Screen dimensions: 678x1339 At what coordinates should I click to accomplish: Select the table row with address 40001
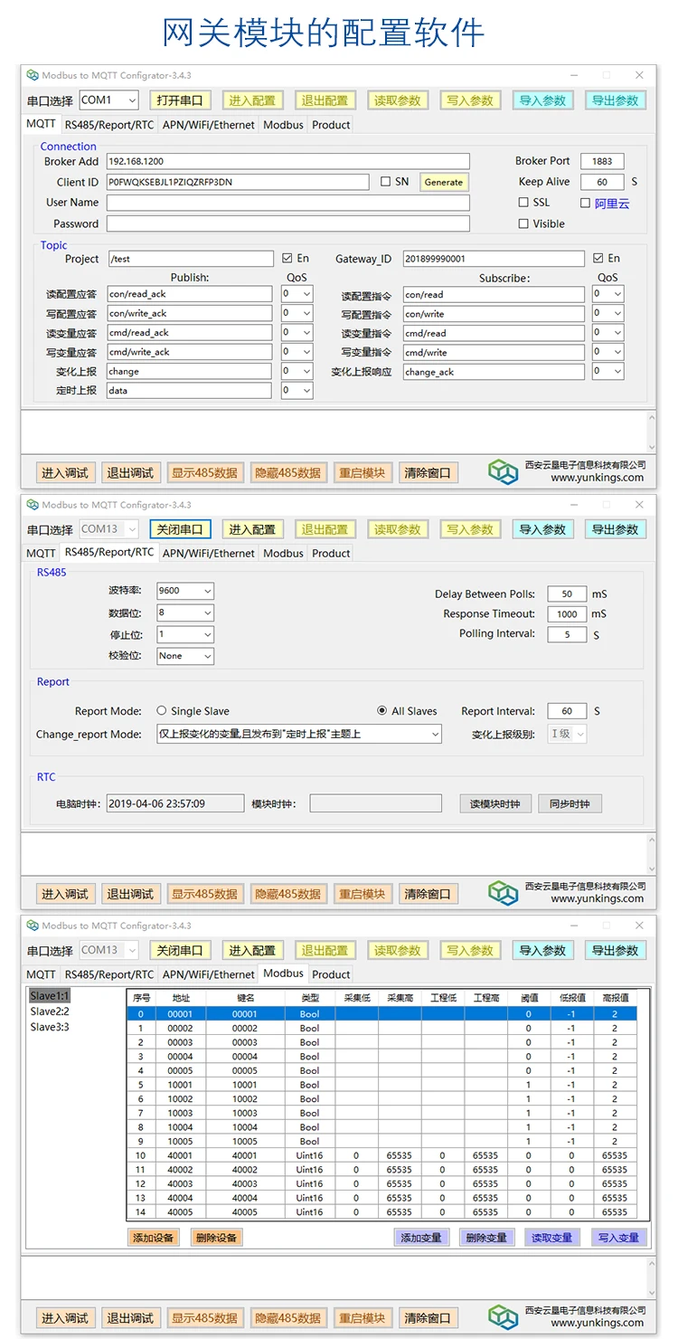pos(381,1155)
